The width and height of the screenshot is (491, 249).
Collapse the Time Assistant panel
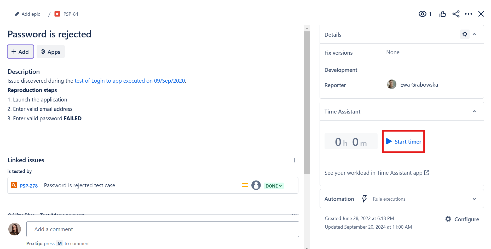pos(474,111)
